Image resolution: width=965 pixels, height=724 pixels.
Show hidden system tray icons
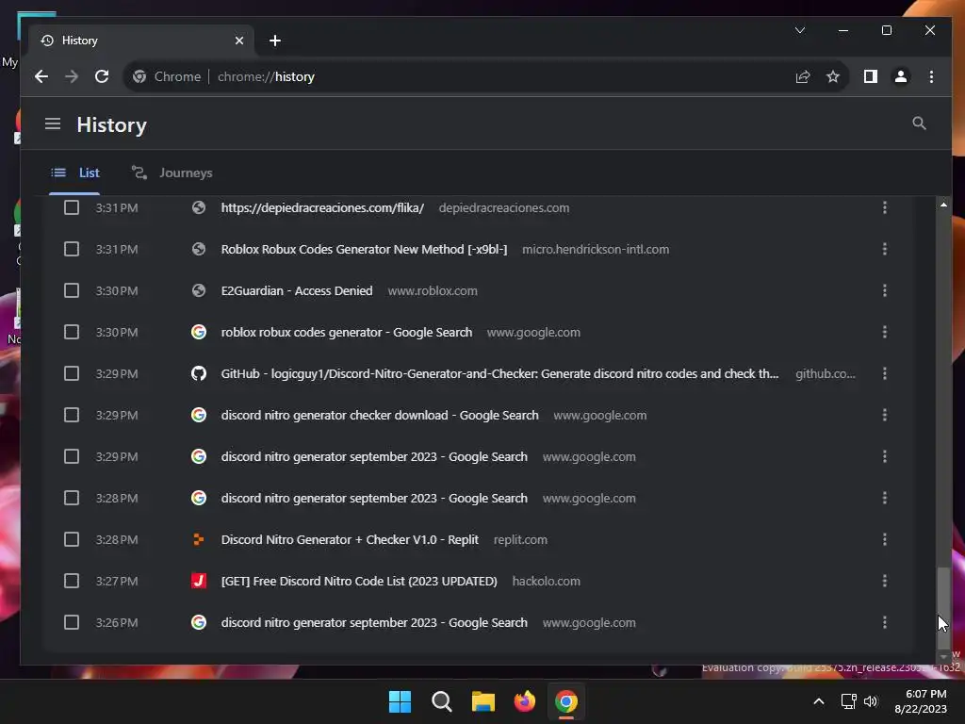pyautogui.click(x=819, y=701)
